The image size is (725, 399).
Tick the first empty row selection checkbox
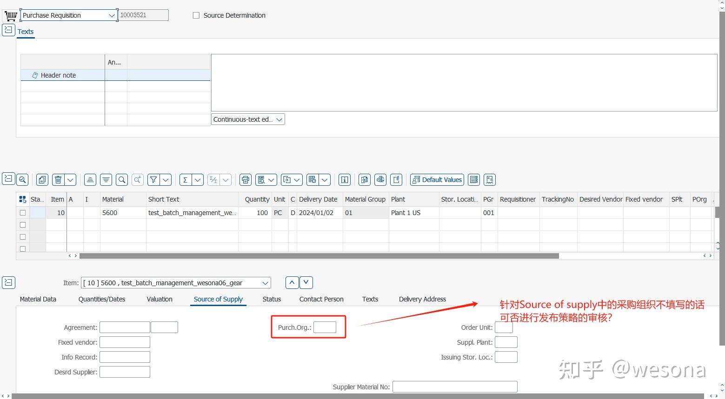tap(22, 224)
